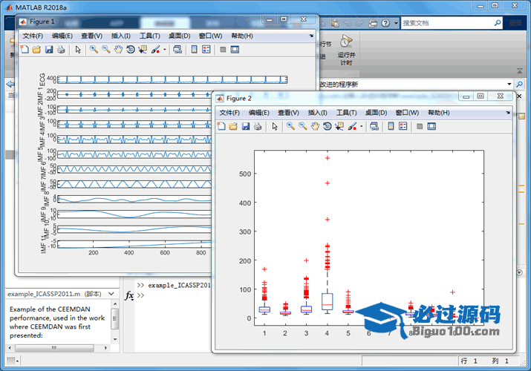This screenshot has width=531, height=371.
Task: Choose Pan hand tool in Figure 1
Action: tap(118, 50)
